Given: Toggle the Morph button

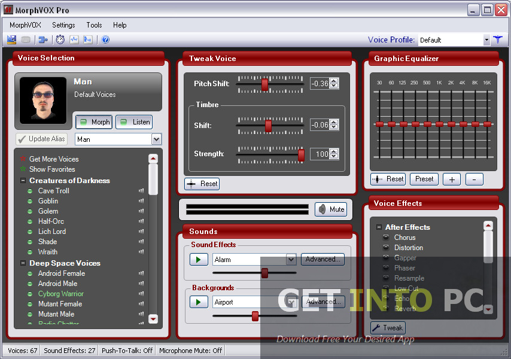Looking at the screenshot, I should click(94, 122).
